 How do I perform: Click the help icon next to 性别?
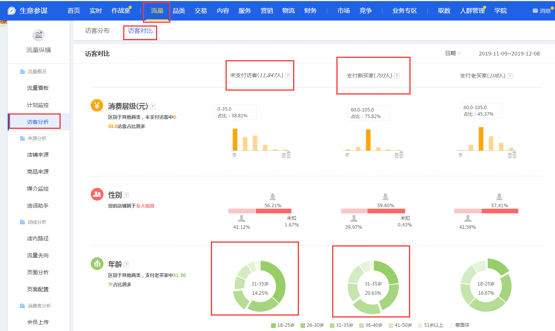[x=126, y=195]
